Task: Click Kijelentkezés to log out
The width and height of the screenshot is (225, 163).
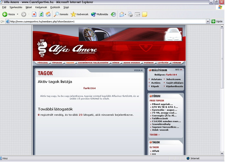Action: point(174,87)
